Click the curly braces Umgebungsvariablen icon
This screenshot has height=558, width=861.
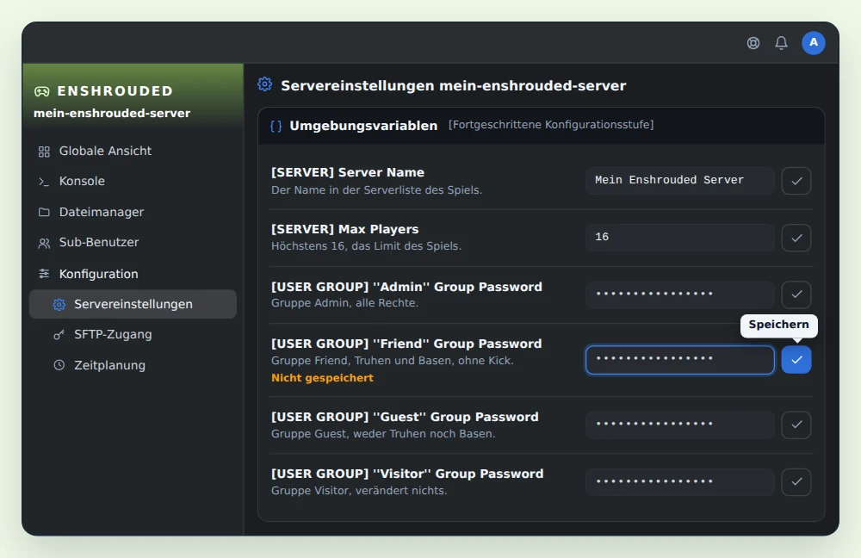pos(276,126)
